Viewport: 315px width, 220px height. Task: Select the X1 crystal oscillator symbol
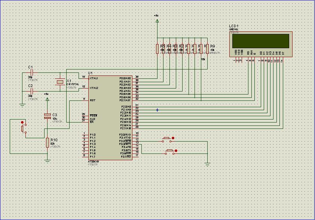click(x=60, y=82)
